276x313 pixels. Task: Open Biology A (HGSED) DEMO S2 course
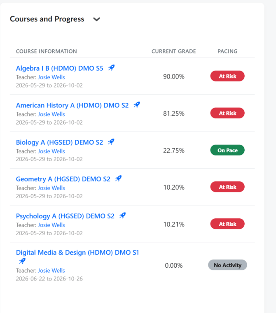click(x=59, y=142)
